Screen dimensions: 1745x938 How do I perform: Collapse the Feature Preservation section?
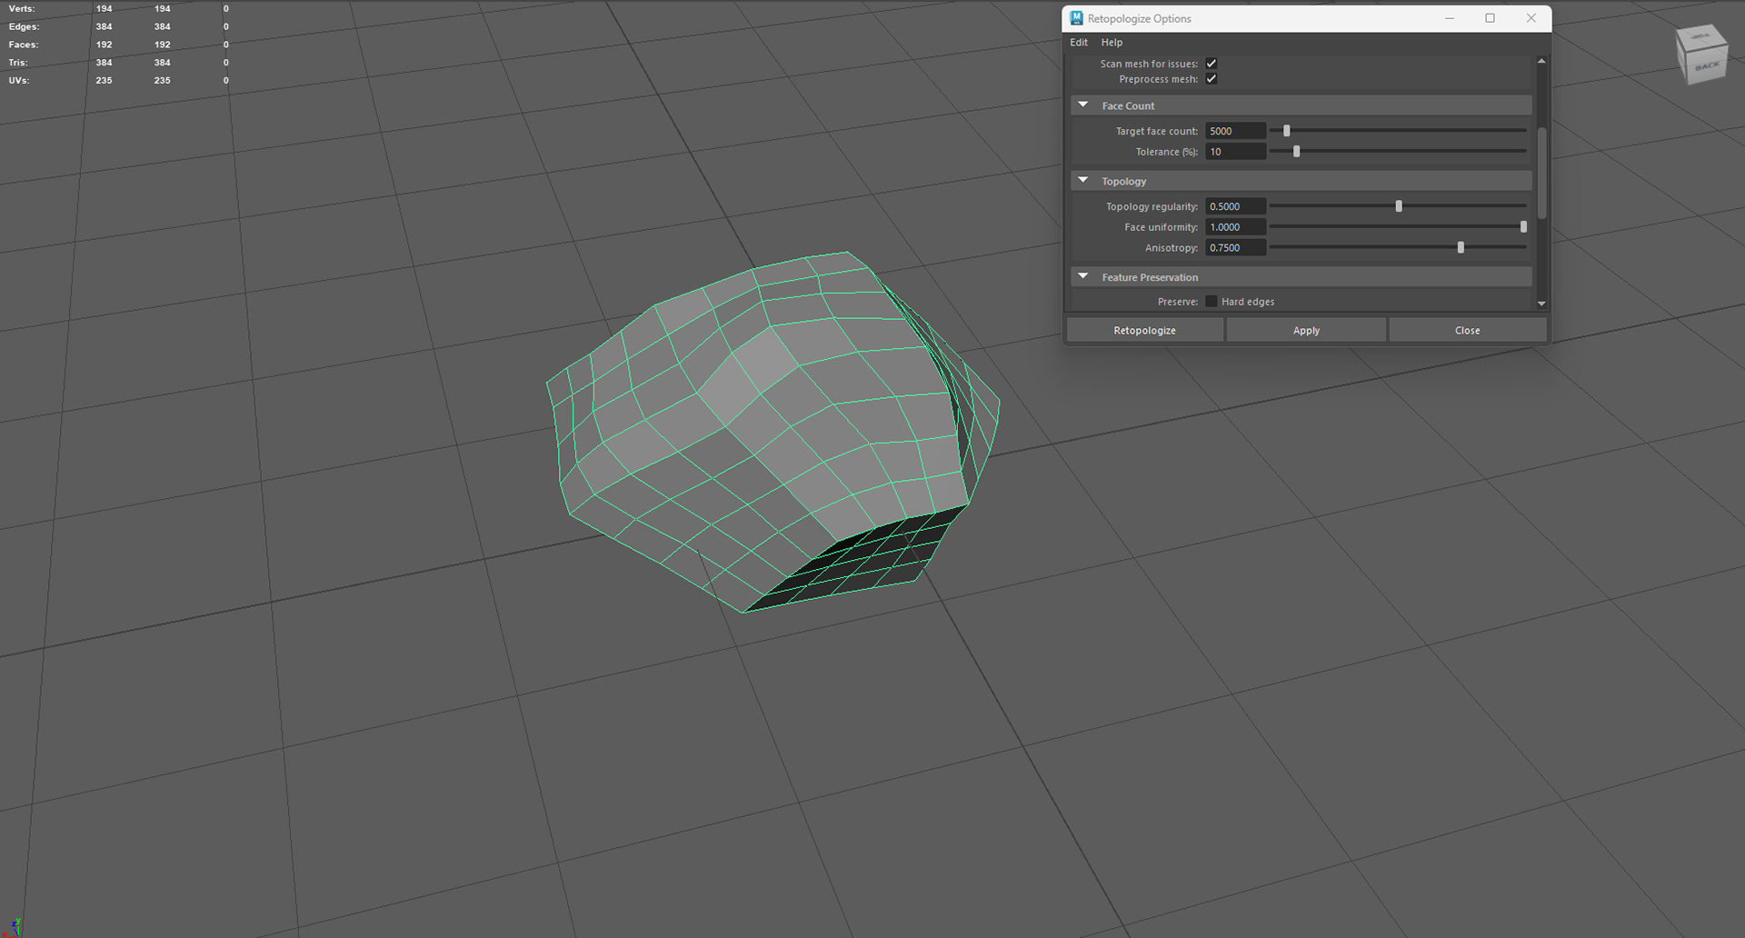coord(1083,277)
